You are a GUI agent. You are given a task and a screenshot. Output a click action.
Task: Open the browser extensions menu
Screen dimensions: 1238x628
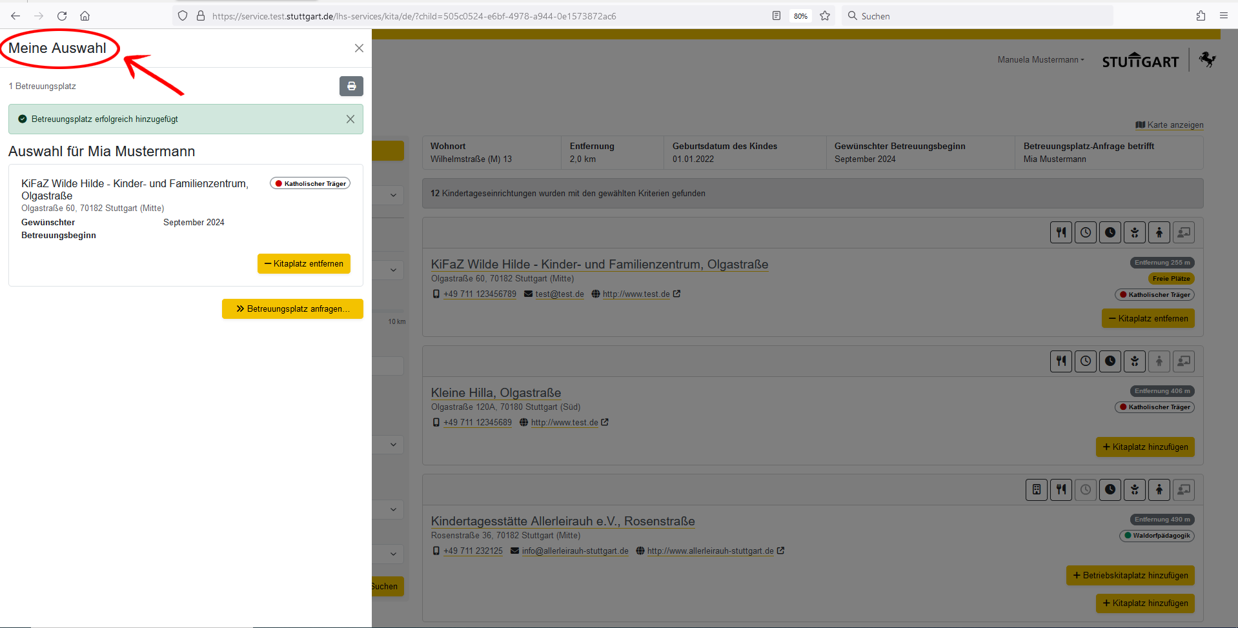pos(1201,16)
